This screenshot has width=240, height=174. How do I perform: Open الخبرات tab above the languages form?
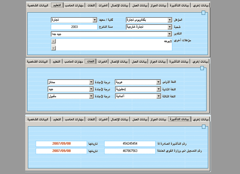pyautogui.click(x=102, y=61)
